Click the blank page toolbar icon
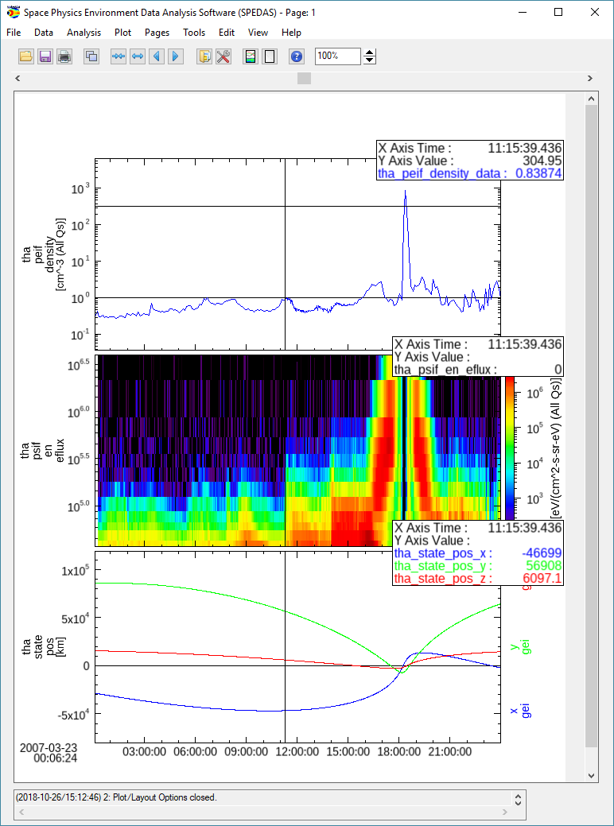 pyautogui.click(x=270, y=56)
